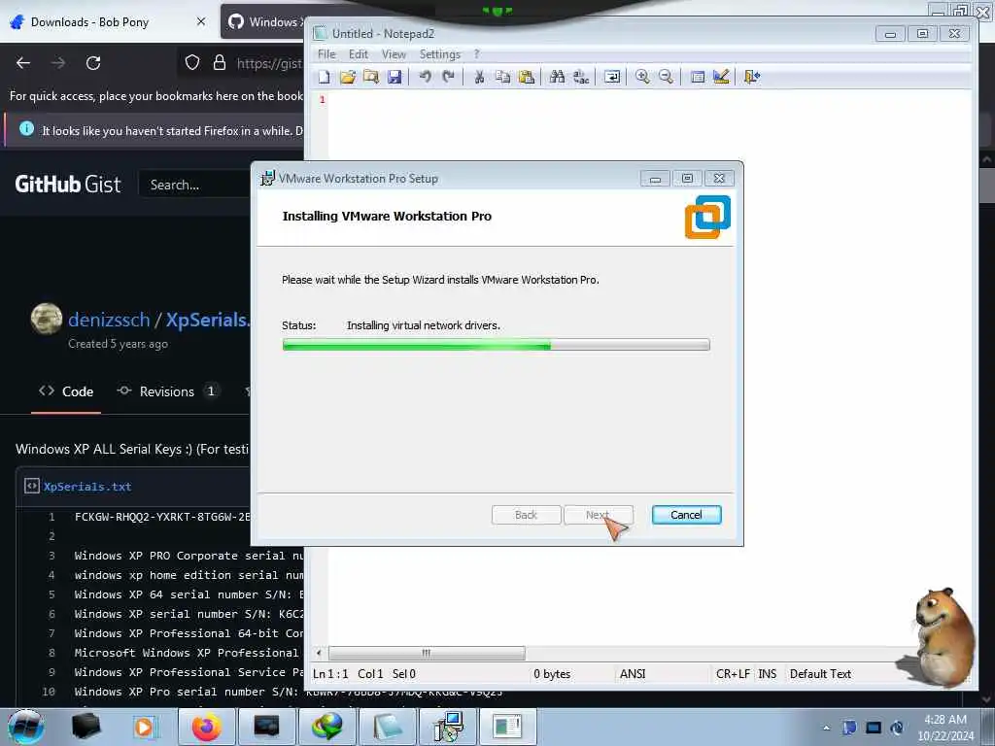Click the Zoom In magnifier in Notepad2

[642, 78]
